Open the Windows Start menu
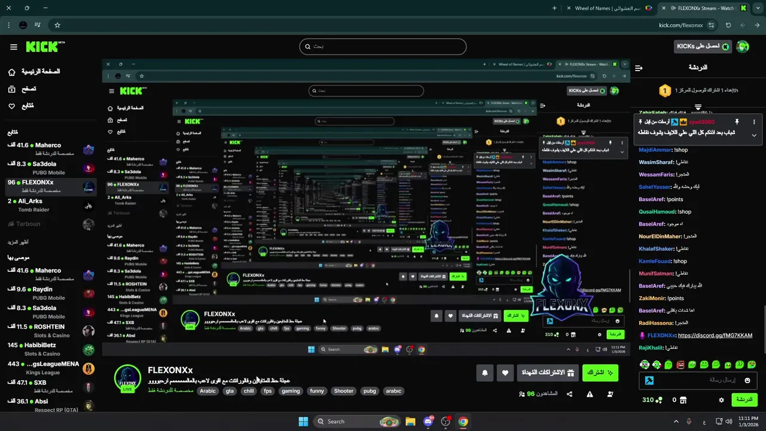 point(303,421)
